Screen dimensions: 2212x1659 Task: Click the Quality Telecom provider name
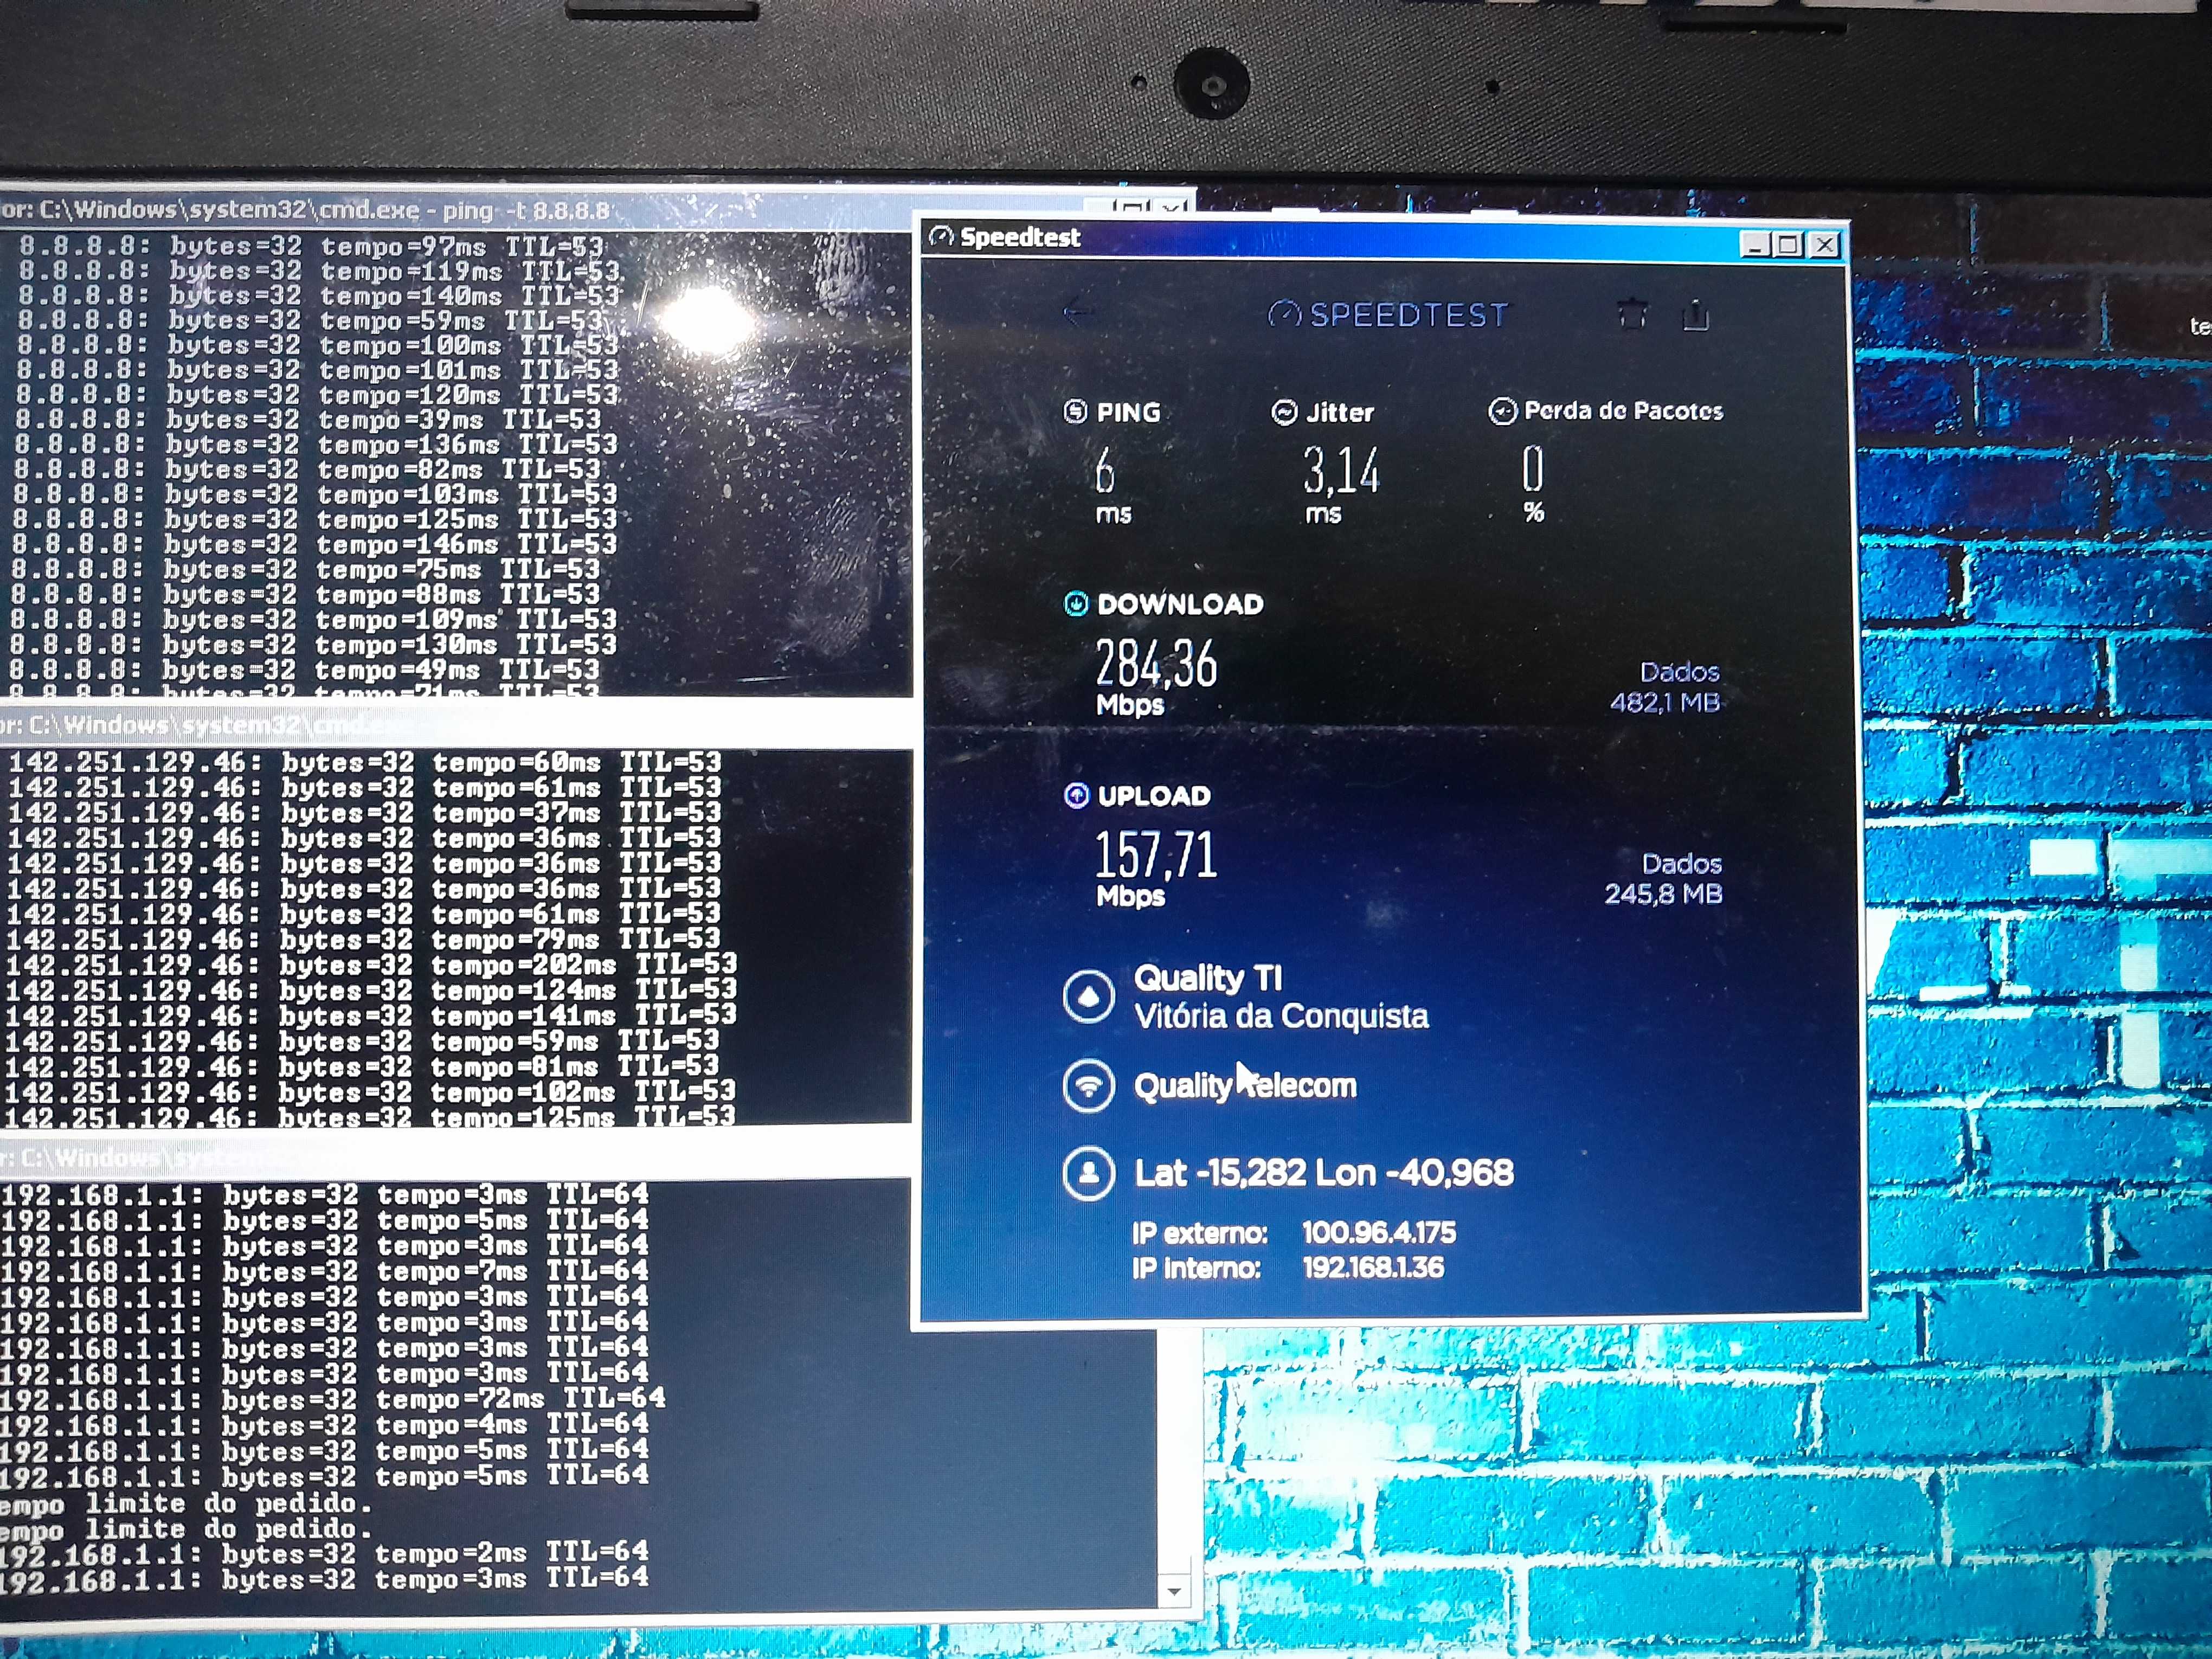pos(1245,1086)
